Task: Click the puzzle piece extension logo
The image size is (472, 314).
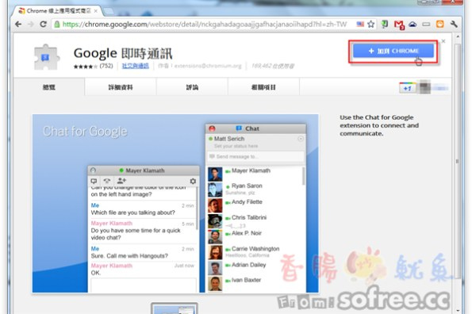Action: [x=46, y=57]
